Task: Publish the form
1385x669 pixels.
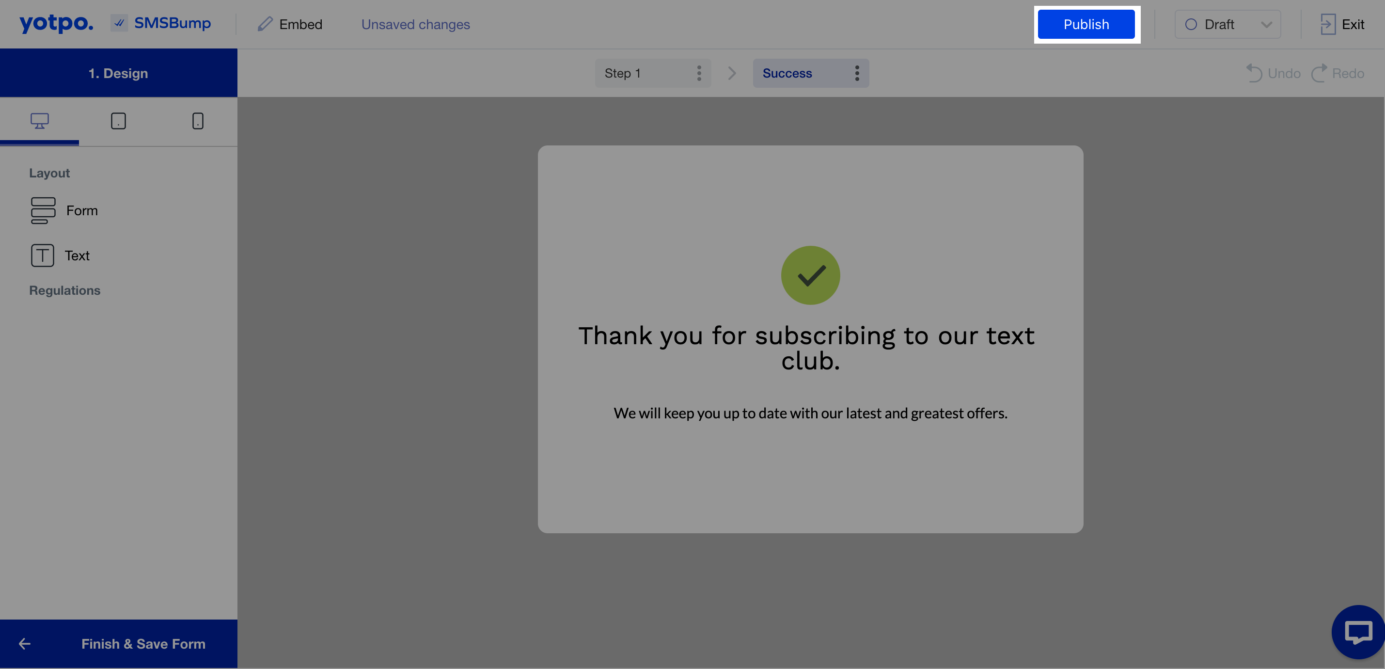Action: (1086, 24)
